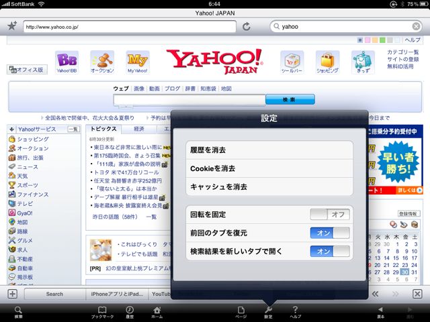
Task: Select the Search browser tab
Action: [x=54, y=294]
